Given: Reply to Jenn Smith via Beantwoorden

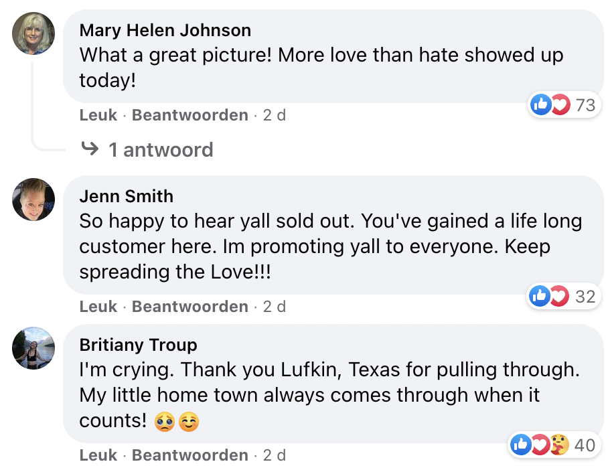Looking at the screenshot, I should 190,307.
